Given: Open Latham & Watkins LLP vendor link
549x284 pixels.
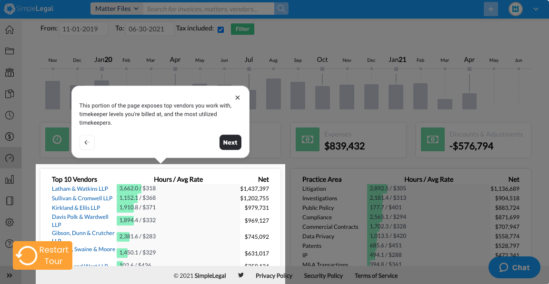Looking at the screenshot, I should coord(80,189).
